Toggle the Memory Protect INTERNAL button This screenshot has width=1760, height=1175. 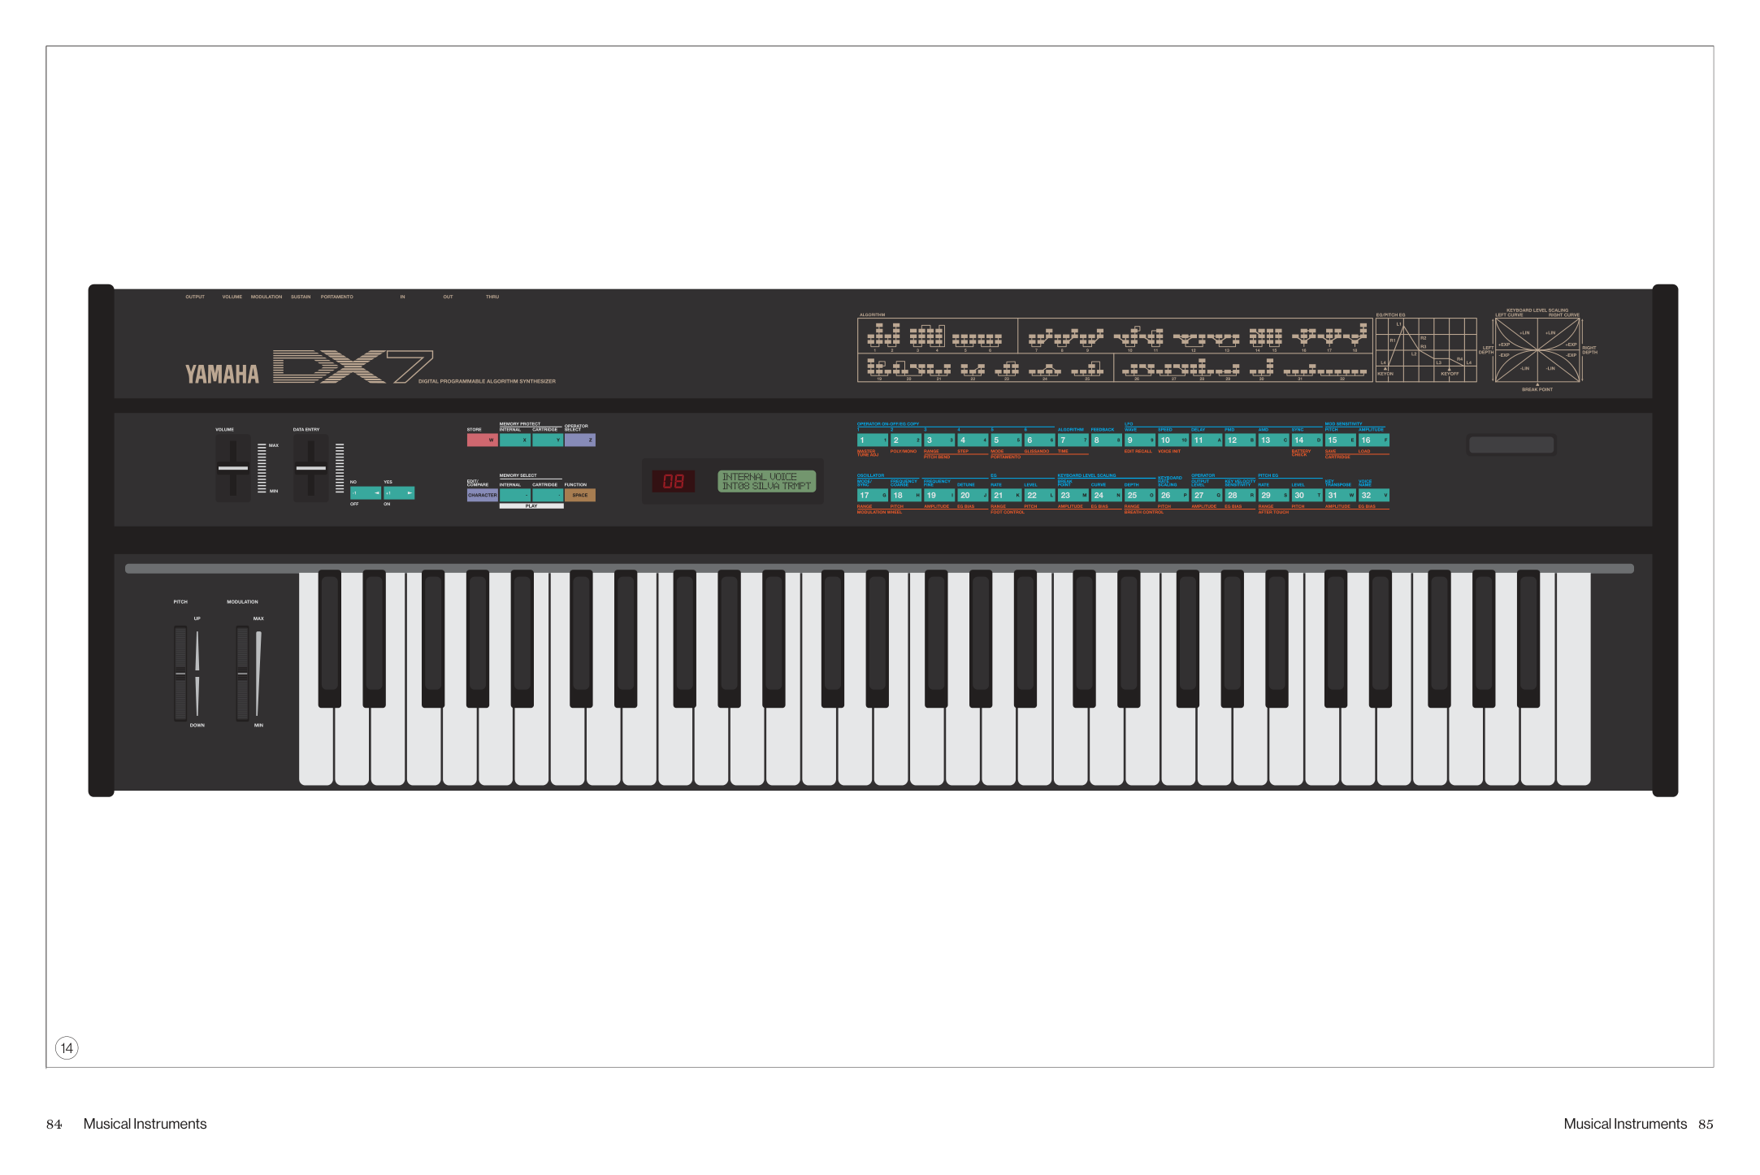(x=514, y=440)
